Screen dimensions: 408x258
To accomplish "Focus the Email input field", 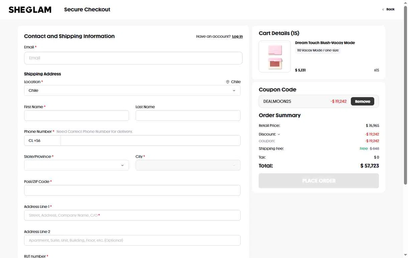I will [x=133, y=58].
